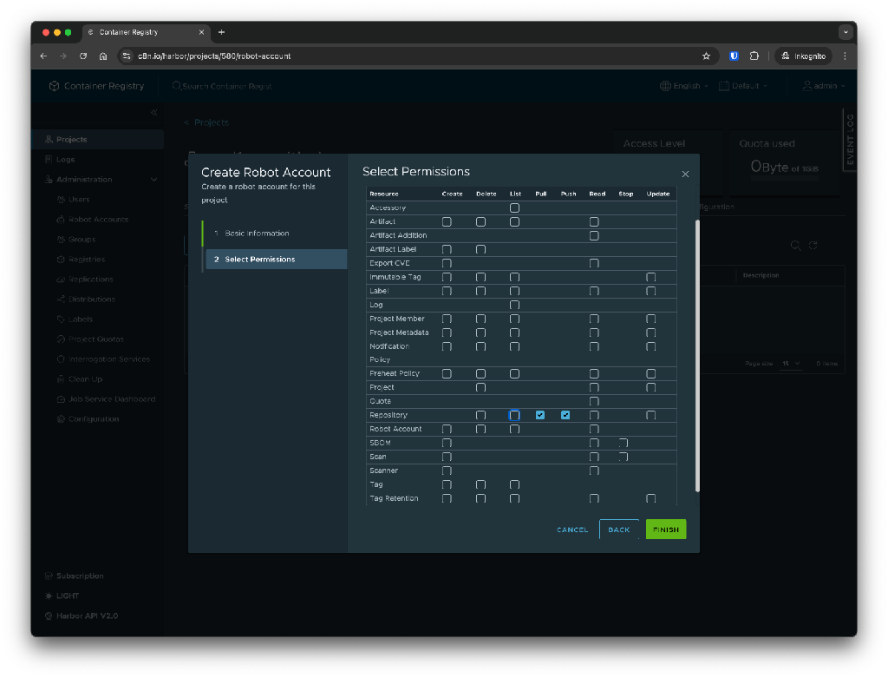Uncheck Repository Push permission
The height and width of the screenshot is (678, 888).
565,415
